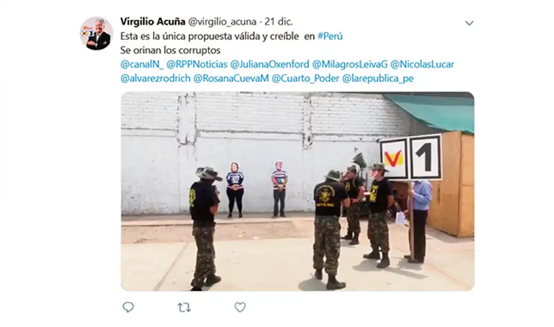Visit the @RPPNoticias mention
This screenshot has width=554, height=327.
[x=197, y=64]
